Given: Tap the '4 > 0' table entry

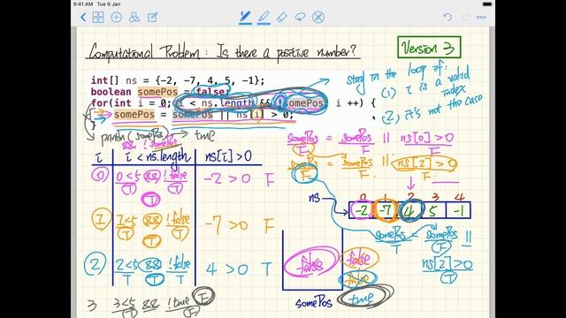Looking at the screenshot, I should (x=227, y=269).
